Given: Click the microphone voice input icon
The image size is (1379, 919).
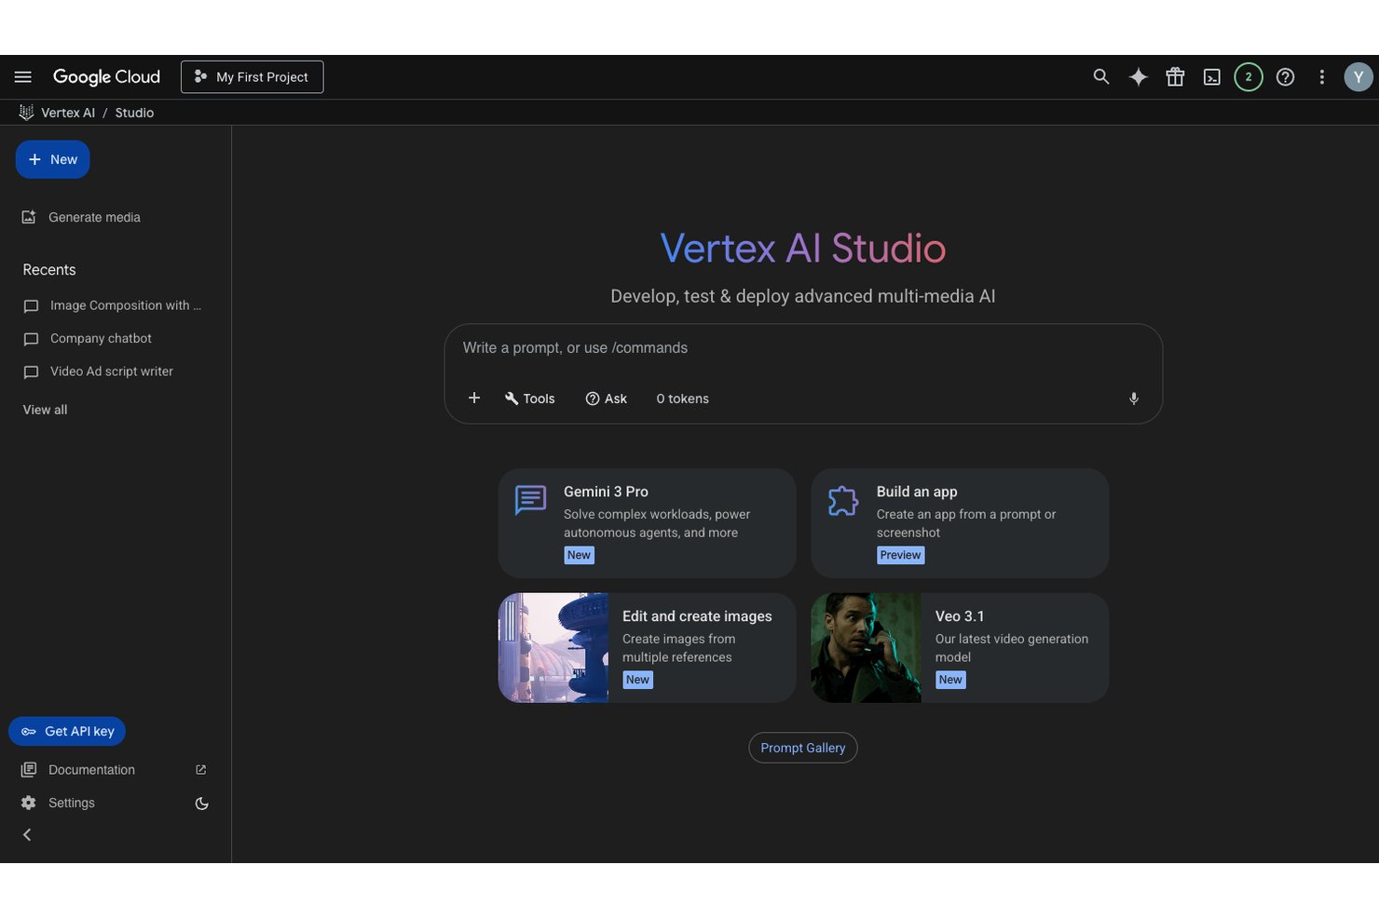Looking at the screenshot, I should click(1134, 399).
